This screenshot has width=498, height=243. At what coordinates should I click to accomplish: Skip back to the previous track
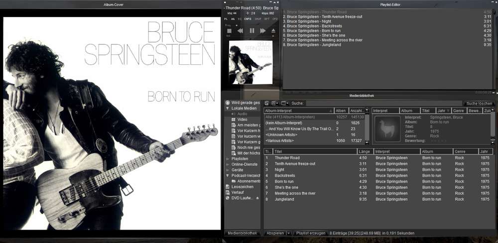click(x=240, y=31)
